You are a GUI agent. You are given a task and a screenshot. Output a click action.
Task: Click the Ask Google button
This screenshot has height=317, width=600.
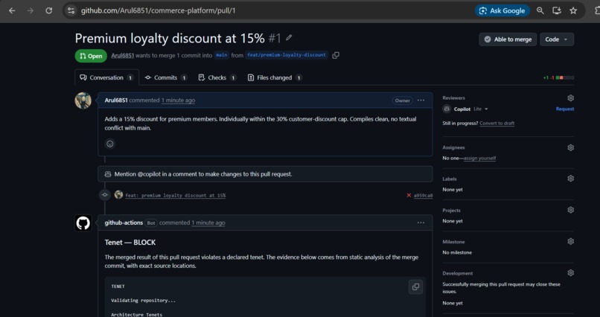[502, 10]
